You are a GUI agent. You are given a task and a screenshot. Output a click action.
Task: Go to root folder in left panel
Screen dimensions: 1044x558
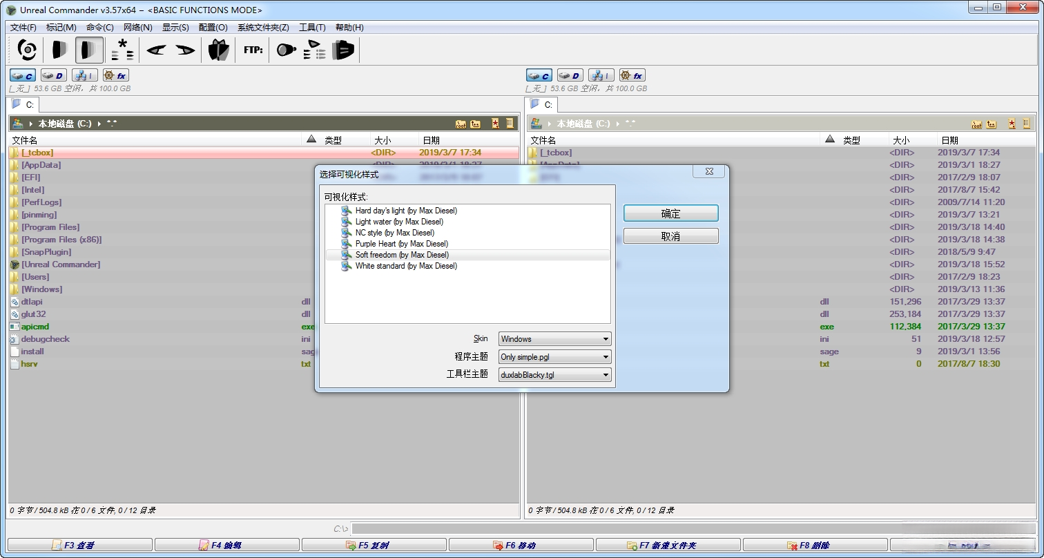461,124
